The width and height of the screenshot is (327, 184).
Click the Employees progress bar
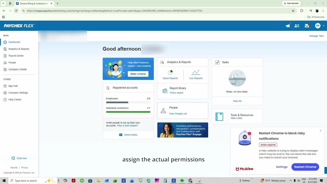click(x=128, y=102)
